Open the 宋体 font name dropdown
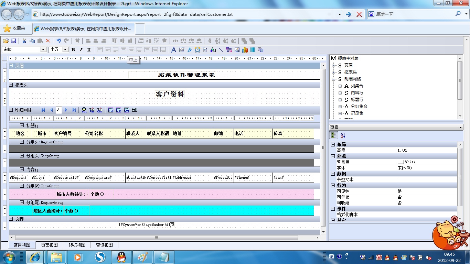470x264 pixels. point(43,49)
